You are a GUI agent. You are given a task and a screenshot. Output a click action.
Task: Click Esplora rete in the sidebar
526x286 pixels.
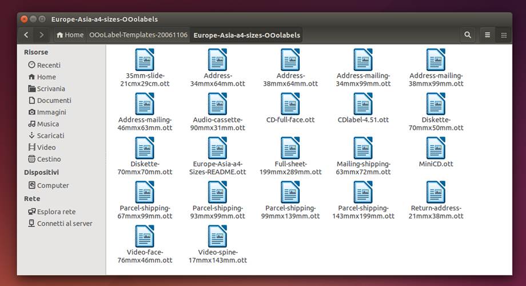pyautogui.click(x=52, y=212)
